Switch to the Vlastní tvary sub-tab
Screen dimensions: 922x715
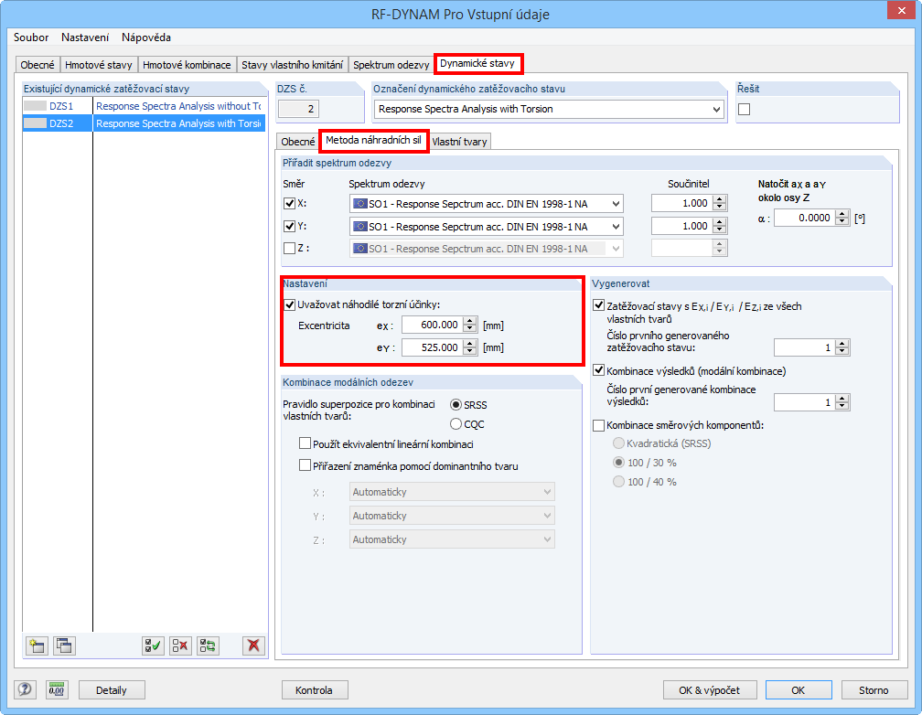click(459, 142)
